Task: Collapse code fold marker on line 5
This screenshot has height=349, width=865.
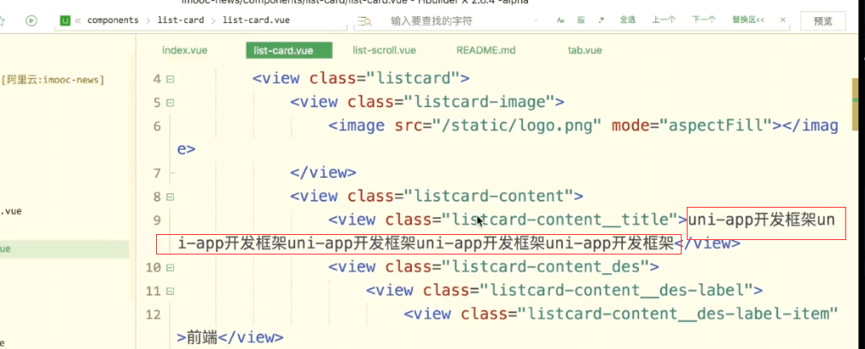Action: click(170, 102)
